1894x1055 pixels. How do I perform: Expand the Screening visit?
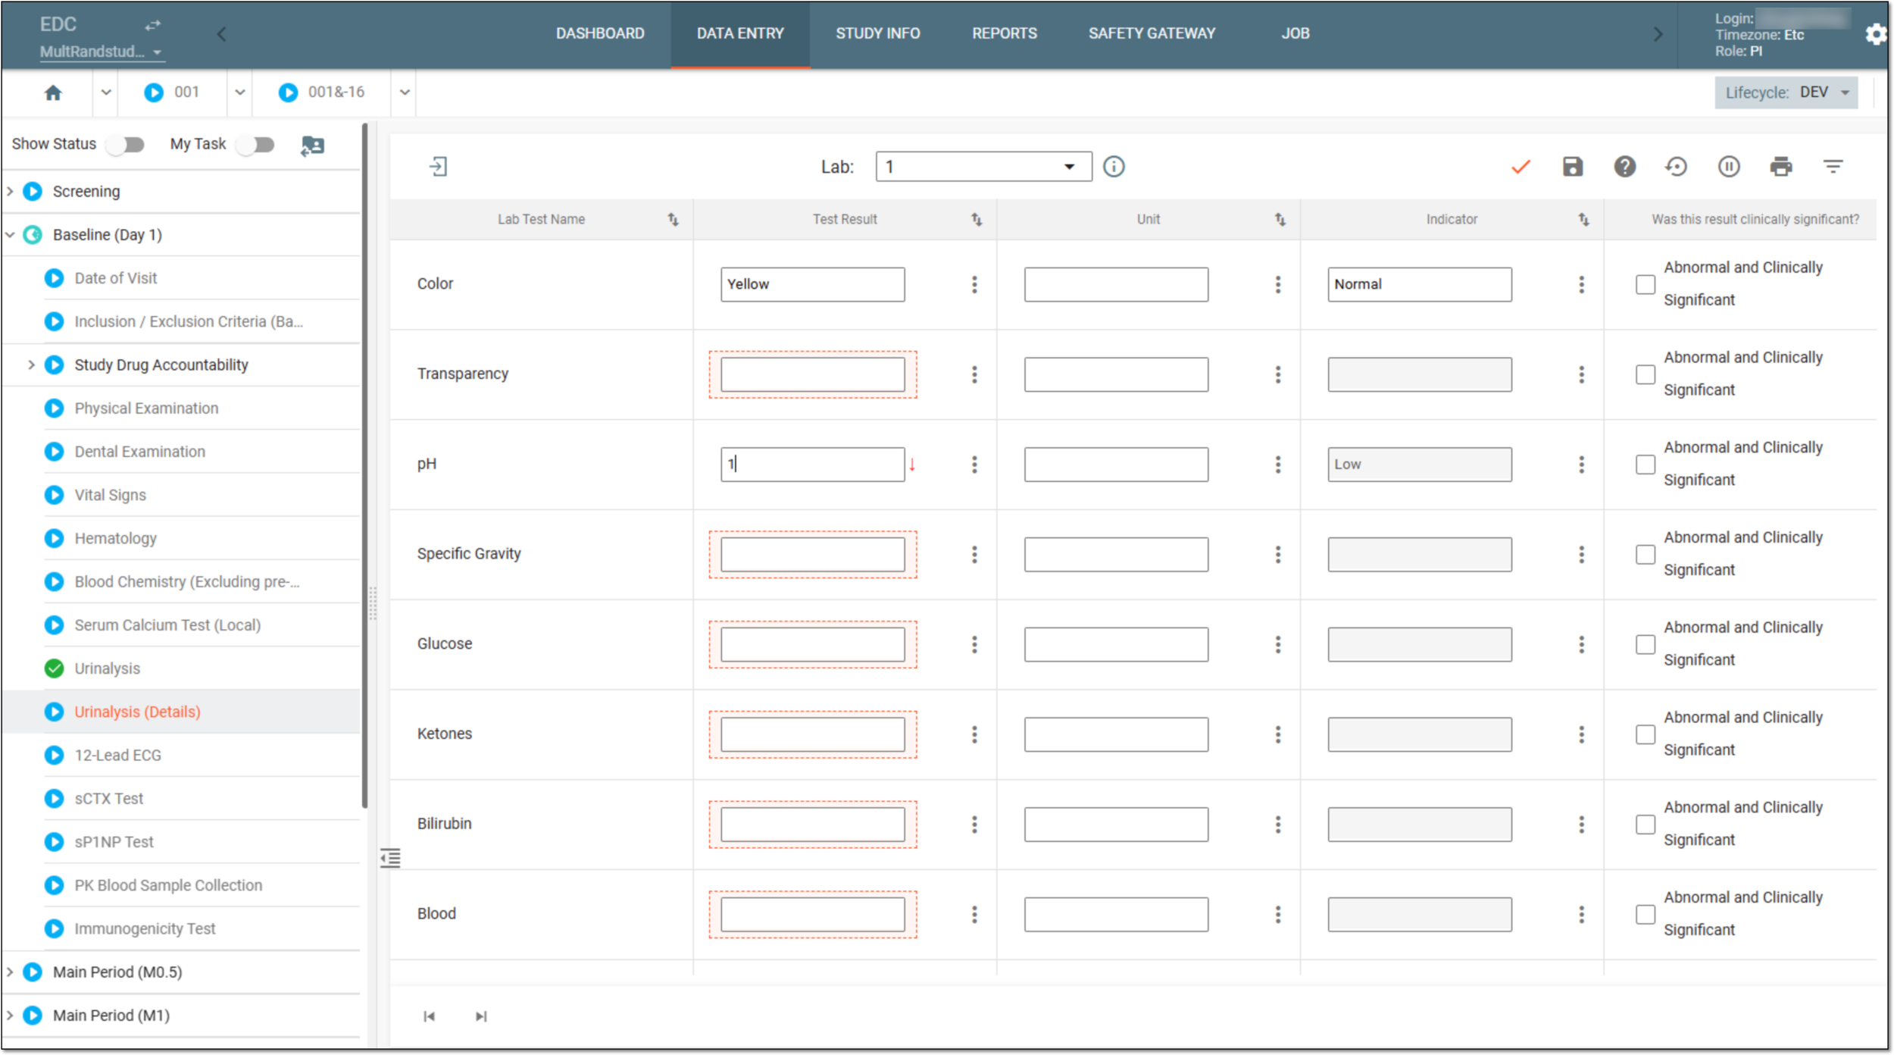[x=10, y=192]
